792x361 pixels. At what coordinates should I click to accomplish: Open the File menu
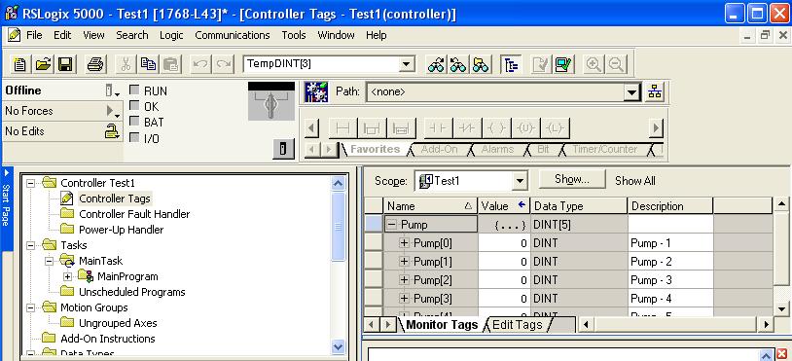click(34, 35)
